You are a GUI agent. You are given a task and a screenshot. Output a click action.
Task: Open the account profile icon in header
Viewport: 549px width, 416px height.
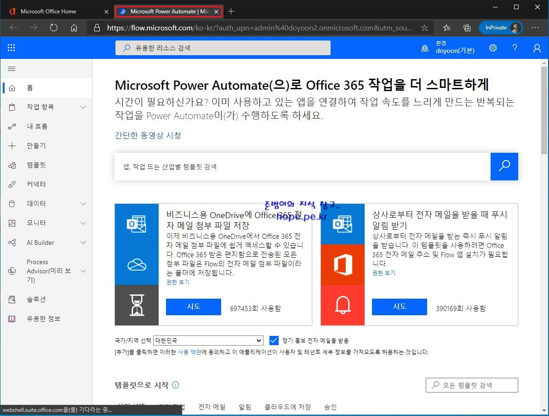(537, 48)
